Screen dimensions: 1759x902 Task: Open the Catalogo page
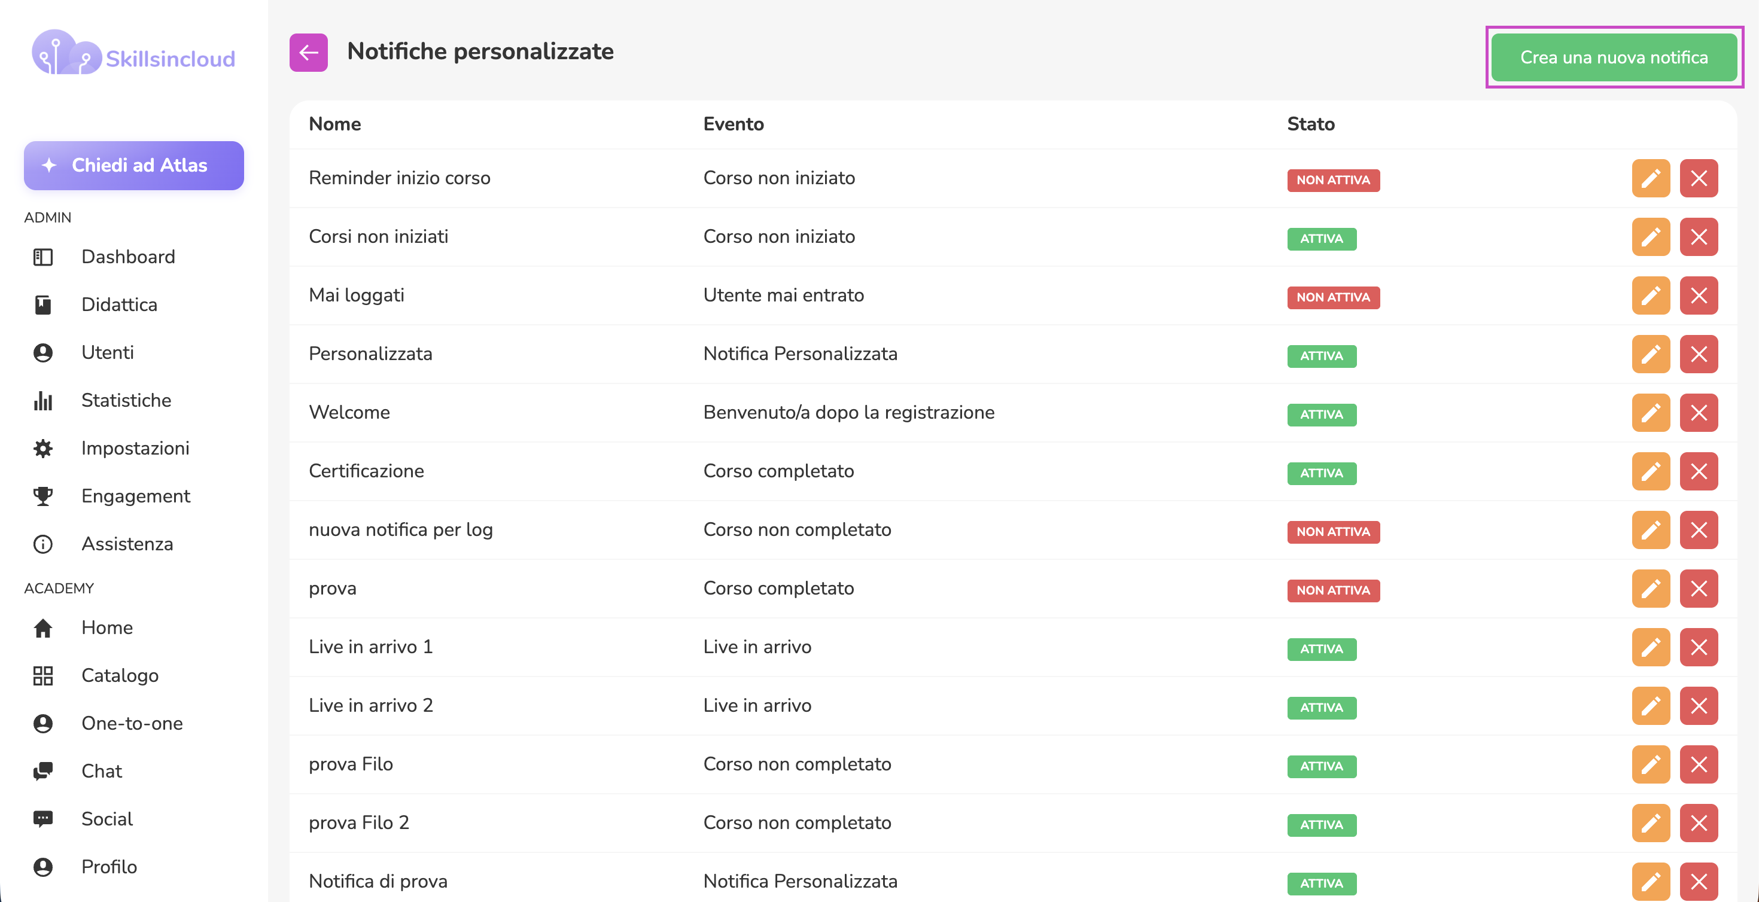pos(120,675)
